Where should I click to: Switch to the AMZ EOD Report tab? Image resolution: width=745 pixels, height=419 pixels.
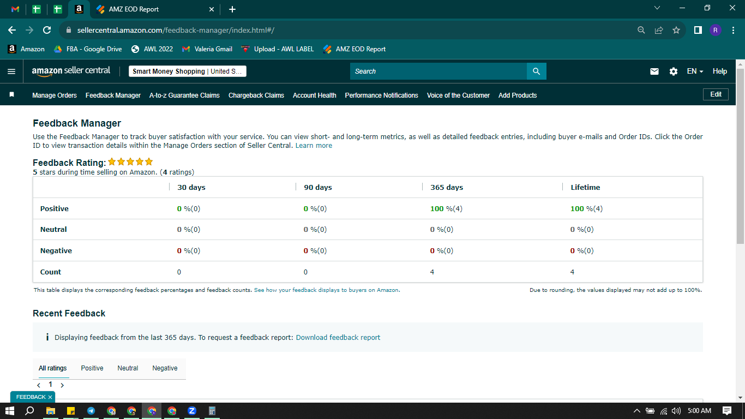click(155, 9)
